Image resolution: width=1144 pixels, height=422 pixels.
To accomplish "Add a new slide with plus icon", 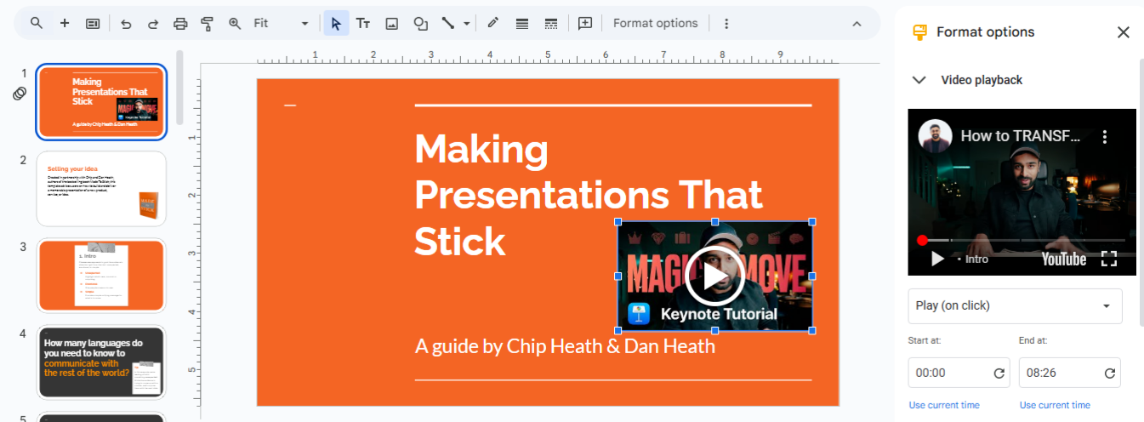I will [65, 23].
